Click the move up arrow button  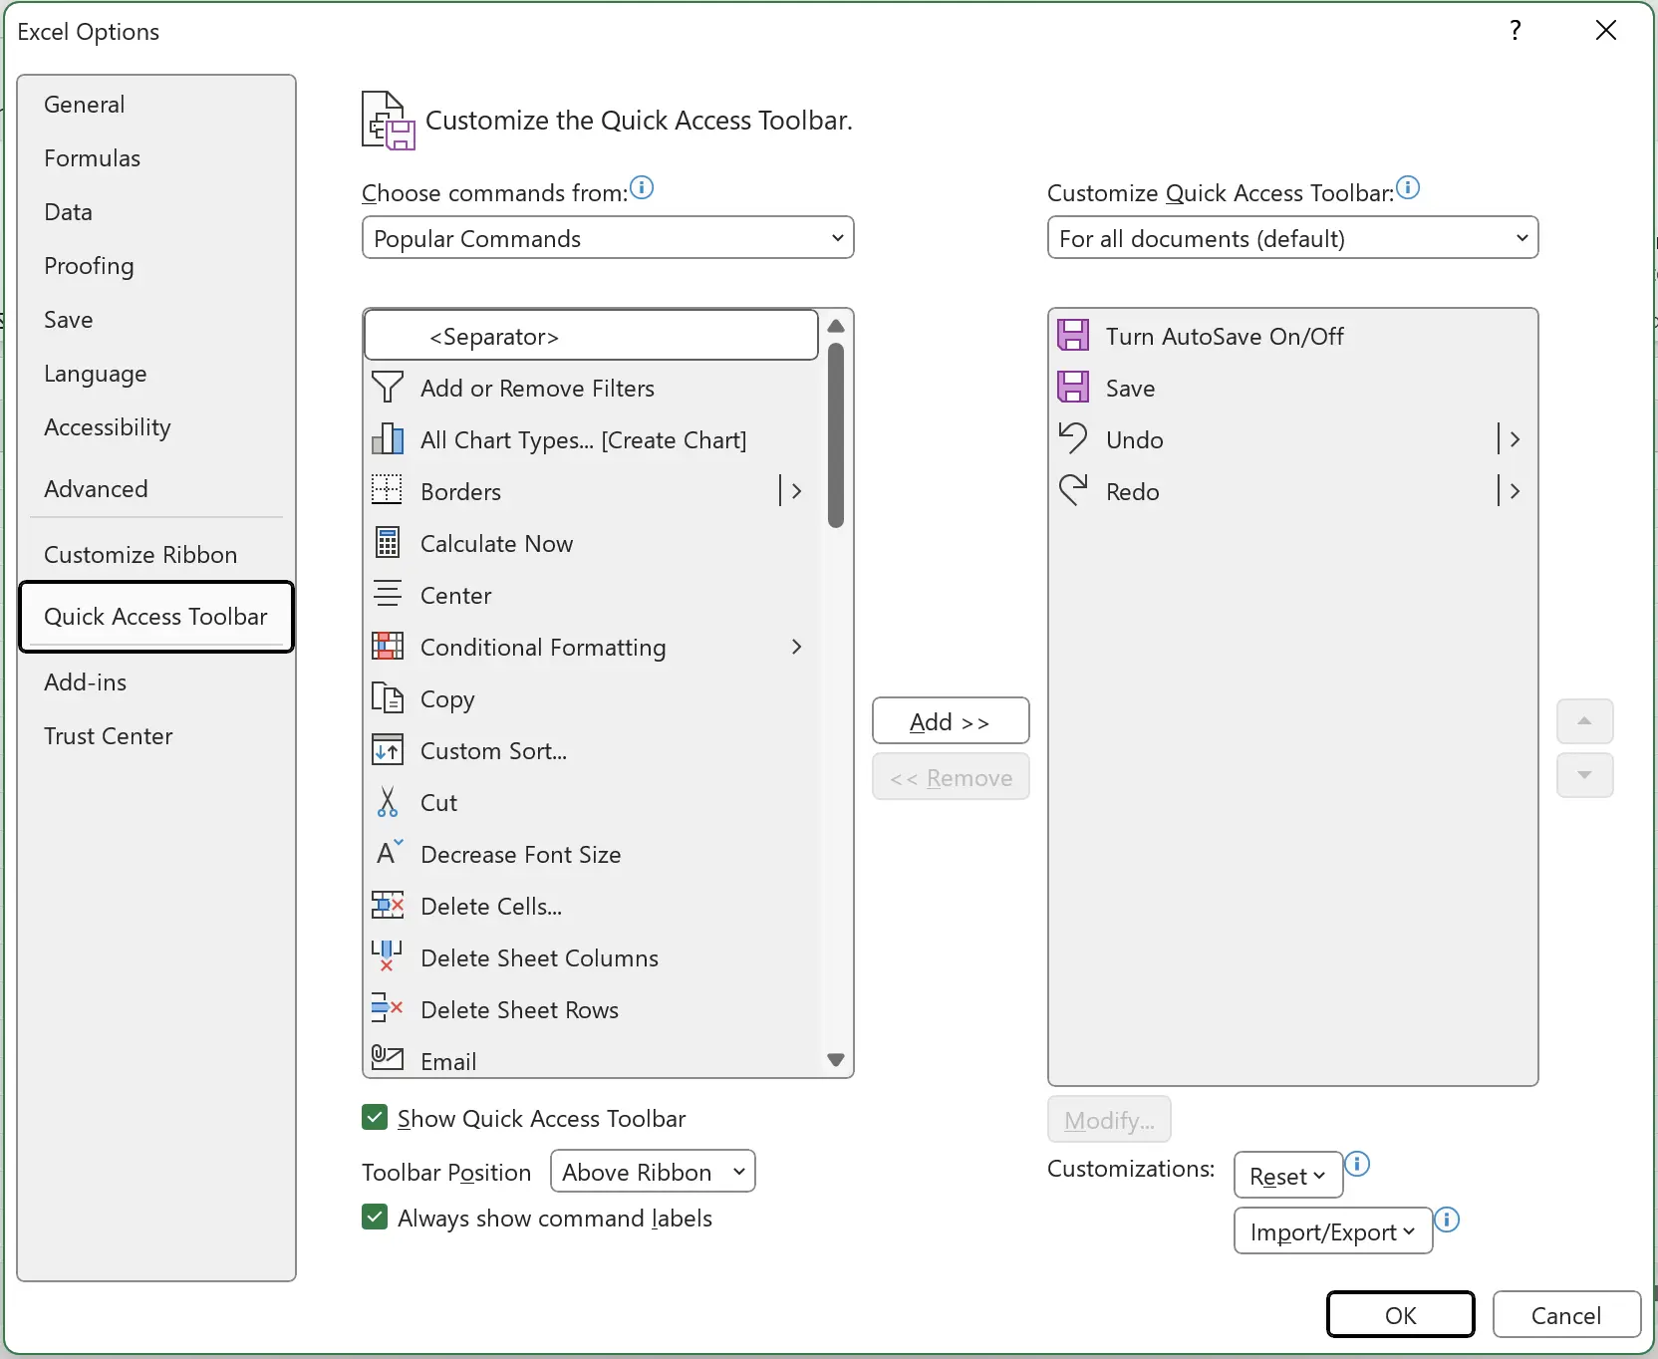[1584, 720]
